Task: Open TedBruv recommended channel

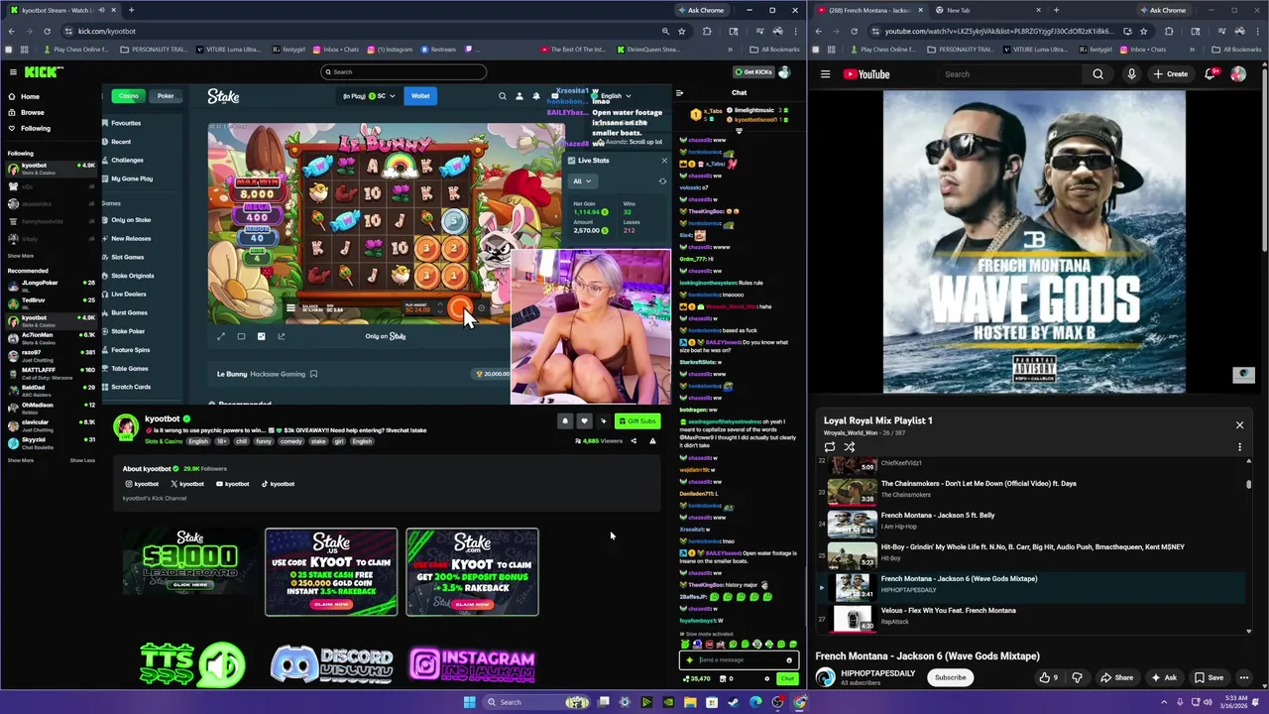Action: pos(52,302)
